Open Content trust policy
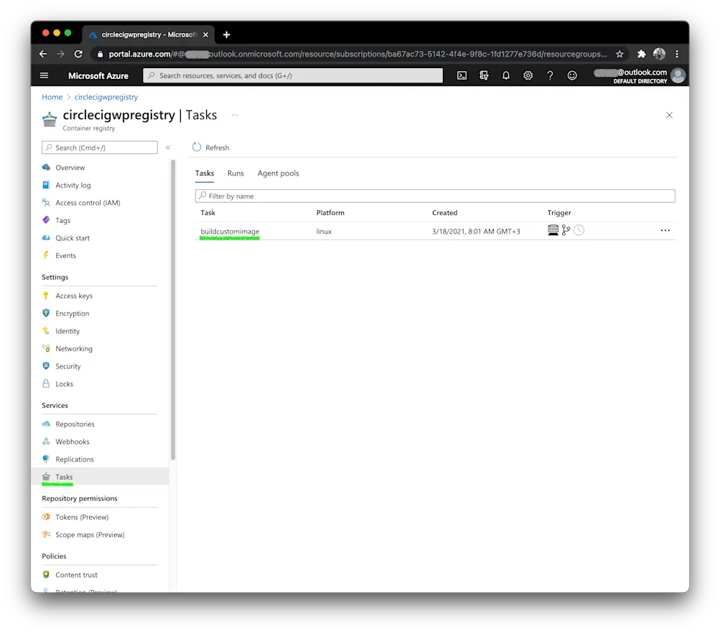Screen dimensions: 720x633 [76, 575]
